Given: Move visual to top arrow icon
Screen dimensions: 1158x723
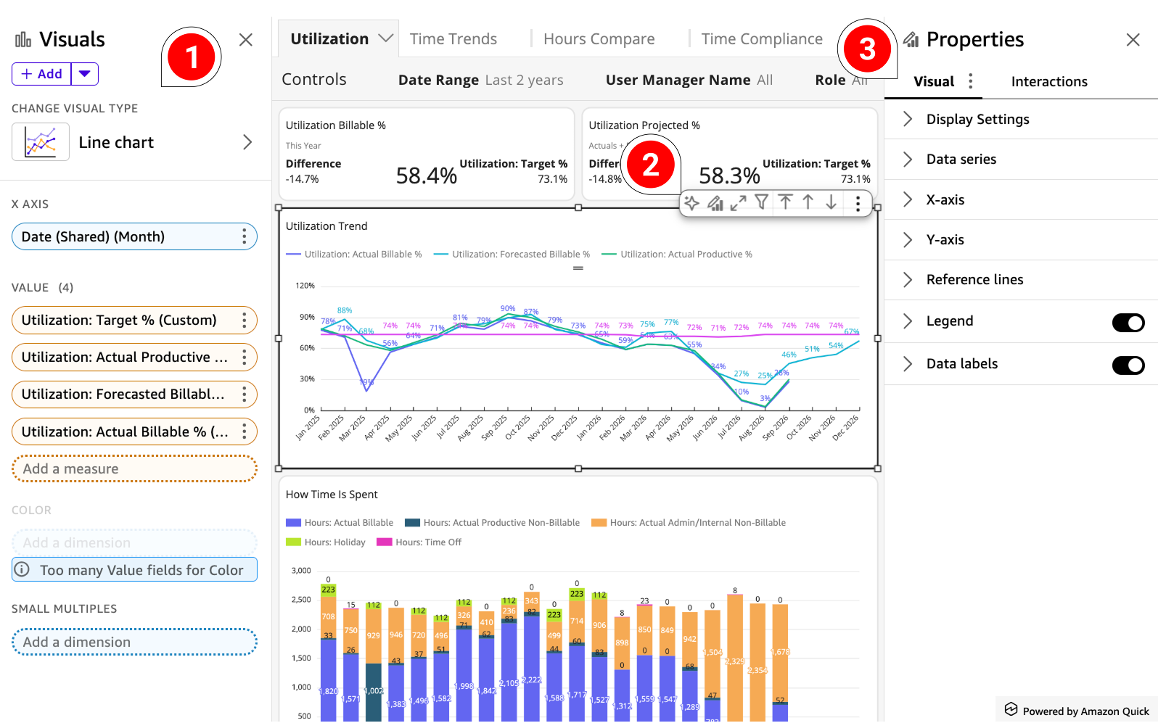Looking at the screenshot, I should (x=785, y=202).
